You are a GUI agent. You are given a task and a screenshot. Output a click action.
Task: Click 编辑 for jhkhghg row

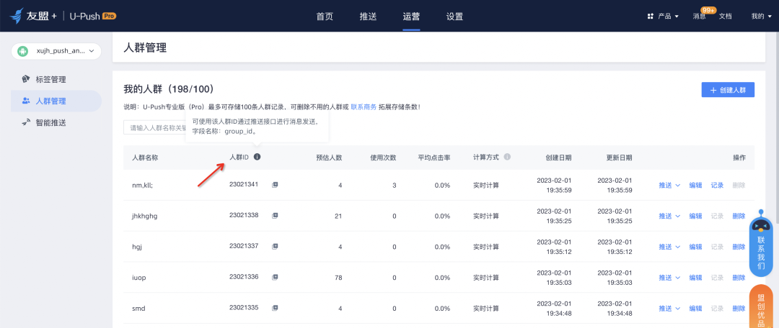pos(695,216)
